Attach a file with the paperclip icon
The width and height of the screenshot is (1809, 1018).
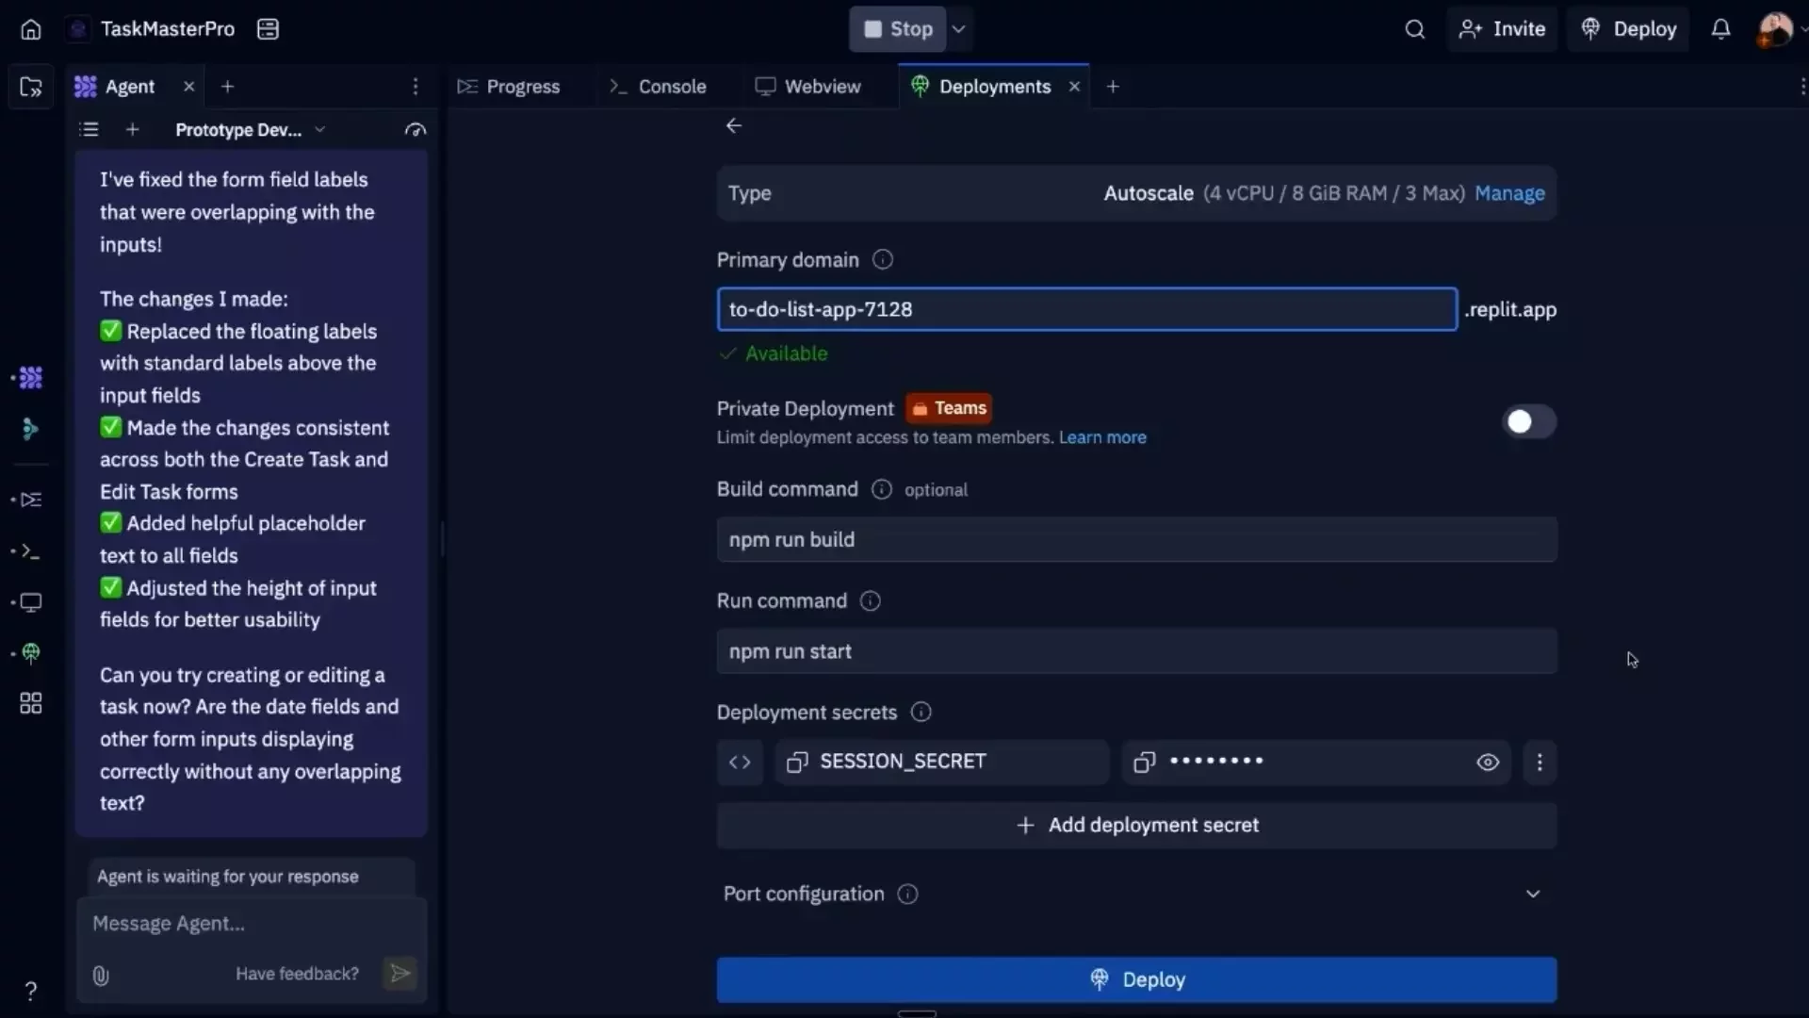(x=101, y=976)
